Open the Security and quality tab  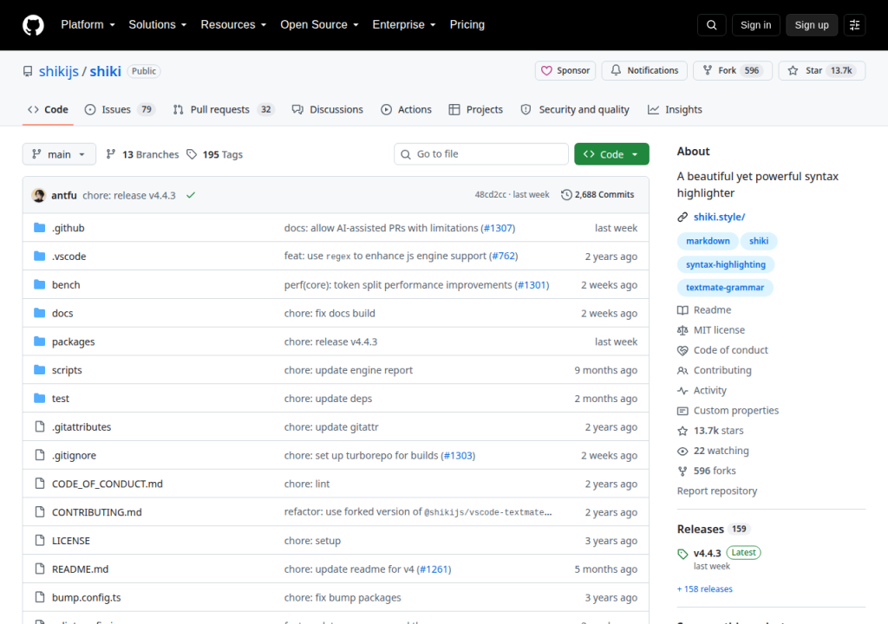pyautogui.click(x=575, y=110)
